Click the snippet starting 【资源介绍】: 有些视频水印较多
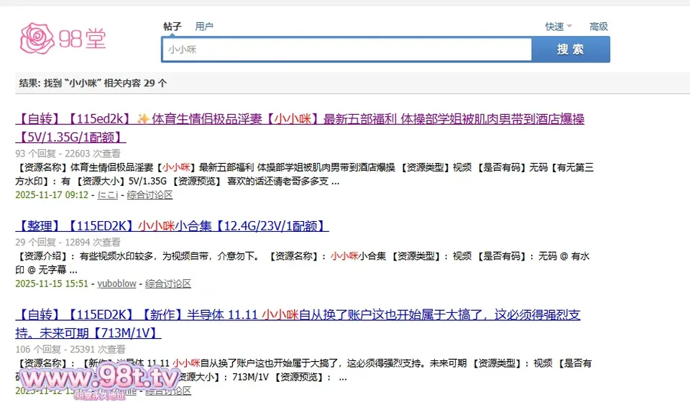 pos(303,263)
